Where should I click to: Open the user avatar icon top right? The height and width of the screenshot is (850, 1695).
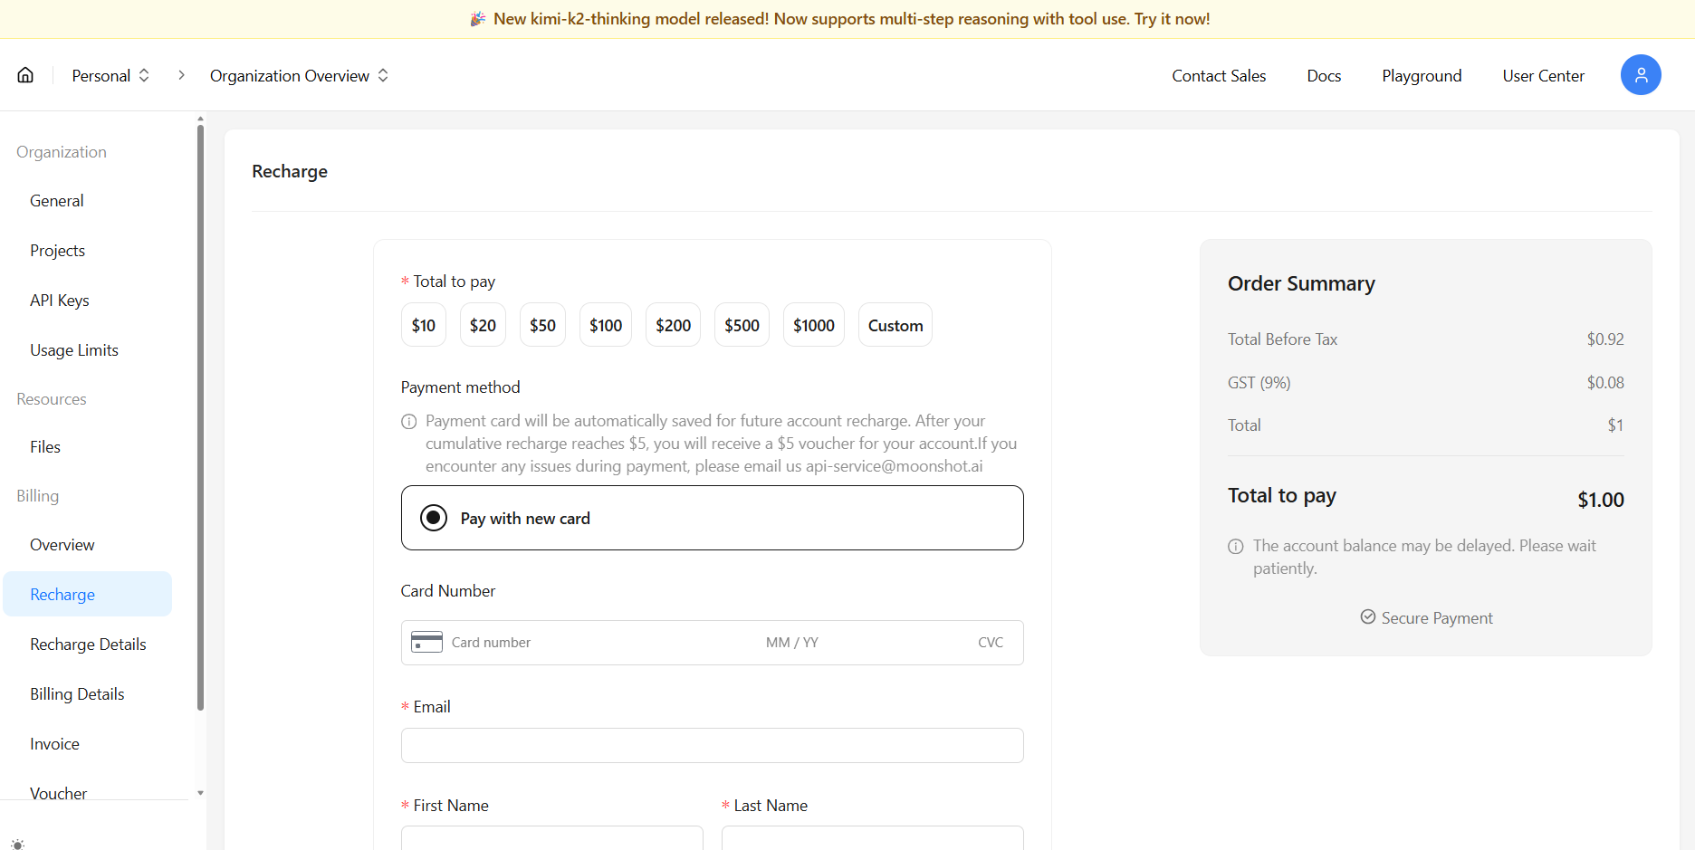pos(1641,74)
